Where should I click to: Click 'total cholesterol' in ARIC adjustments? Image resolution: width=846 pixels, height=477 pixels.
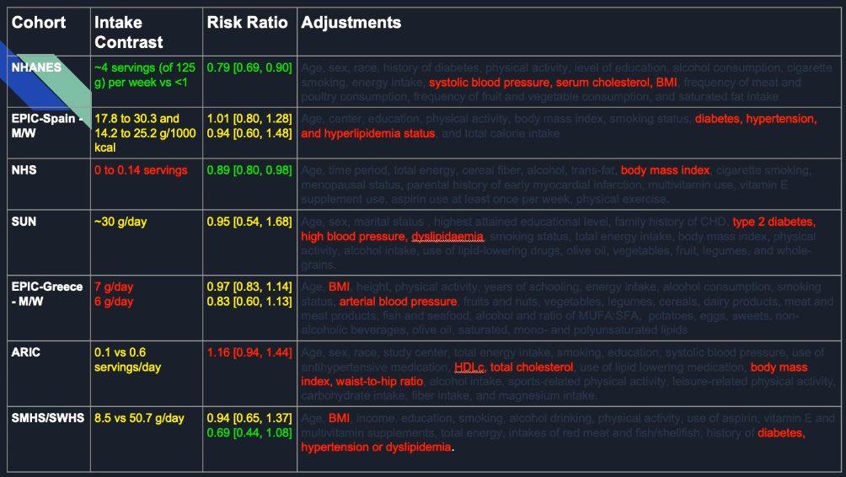coord(532,367)
